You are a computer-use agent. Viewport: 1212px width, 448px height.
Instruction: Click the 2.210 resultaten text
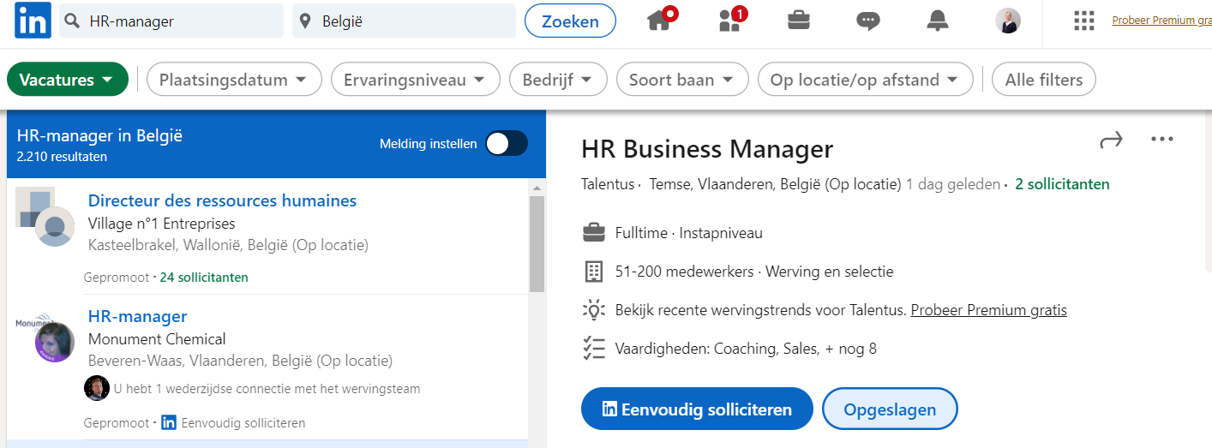point(62,157)
